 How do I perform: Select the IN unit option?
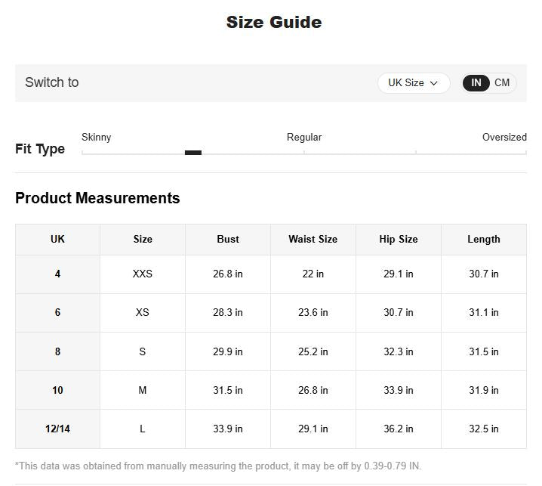pyautogui.click(x=476, y=83)
